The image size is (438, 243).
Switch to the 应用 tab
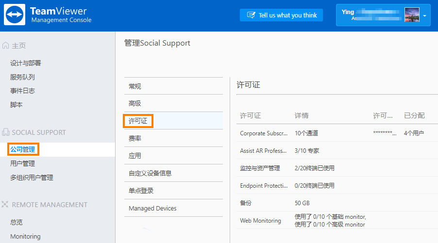[173, 156]
